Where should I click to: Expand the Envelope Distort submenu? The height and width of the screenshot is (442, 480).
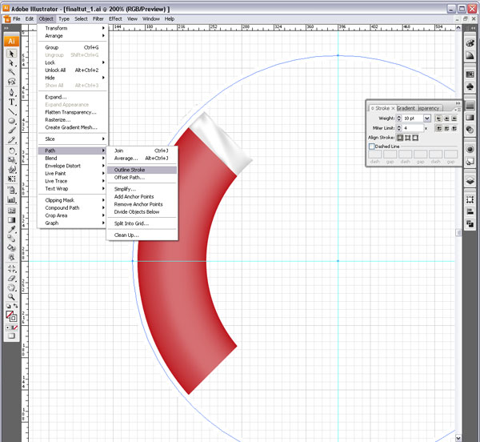[x=73, y=166]
